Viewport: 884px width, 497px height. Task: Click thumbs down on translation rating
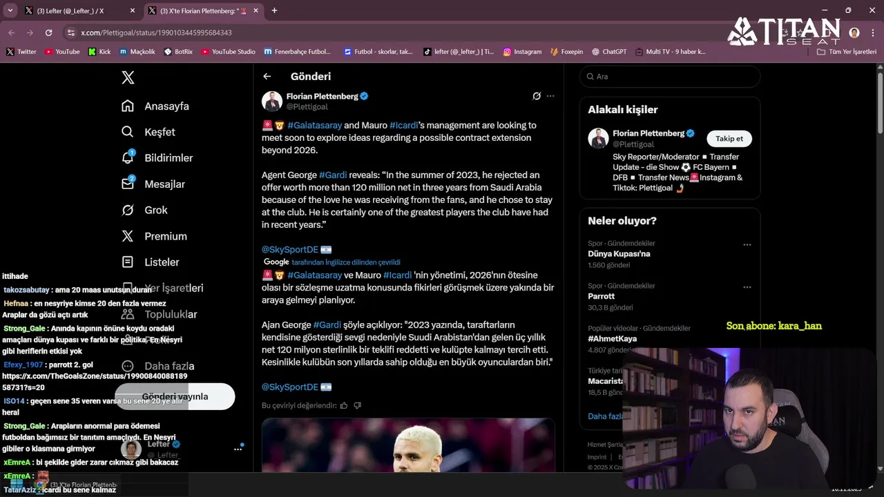click(x=357, y=405)
